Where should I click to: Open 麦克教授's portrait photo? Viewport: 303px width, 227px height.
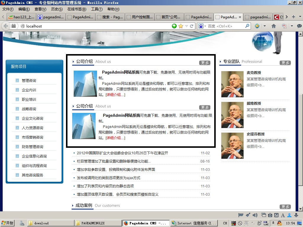point(232,84)
